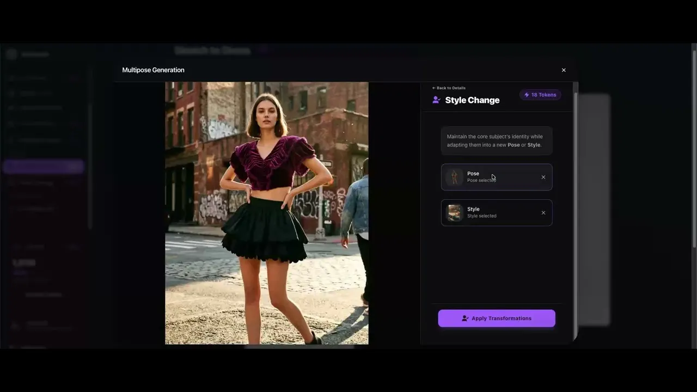Open the Style card thumbnail
This screenshot has width=697, height=392.
(454, 212)
